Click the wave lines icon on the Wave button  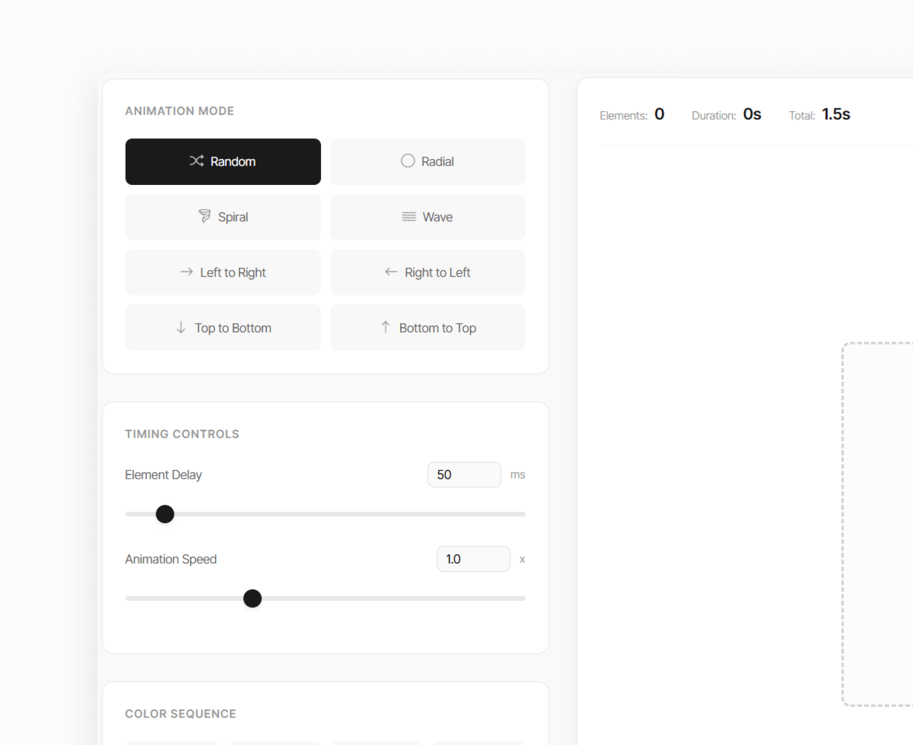point(409,217)
